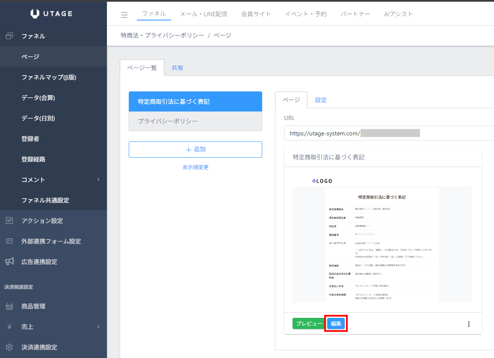Click the 広告連携設定 megaphone icon
Screen dimensions: 494x358
(x=9, y=261)
